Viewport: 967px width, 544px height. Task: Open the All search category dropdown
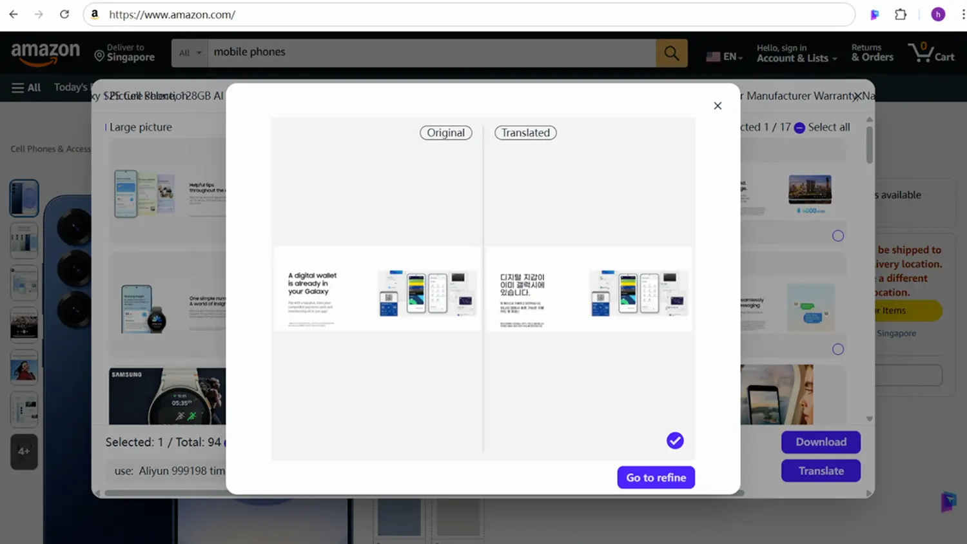tap(190, 53)
